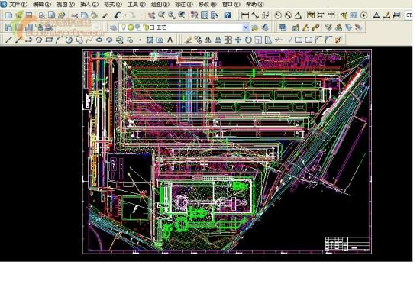Toggle the layer lightbulb on/off icon
Image resolution: width=420 pixels, height=294 pixels.
[x=124, y=27]
